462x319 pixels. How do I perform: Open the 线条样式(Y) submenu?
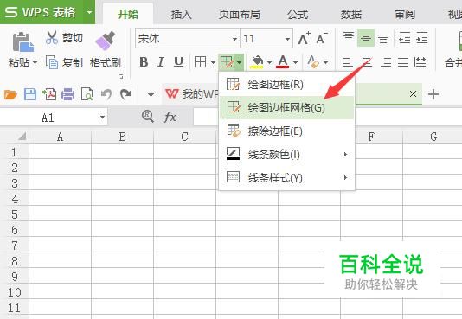pos(287,177)
